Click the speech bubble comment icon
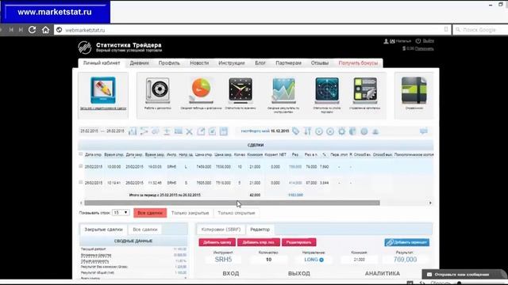 [424, 131]
